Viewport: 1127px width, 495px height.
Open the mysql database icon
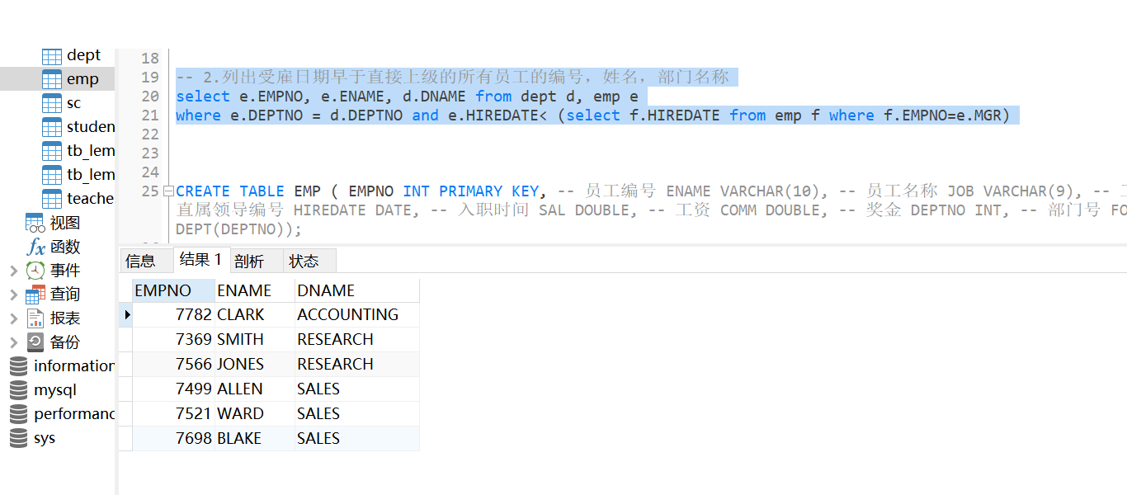[18, 390]
